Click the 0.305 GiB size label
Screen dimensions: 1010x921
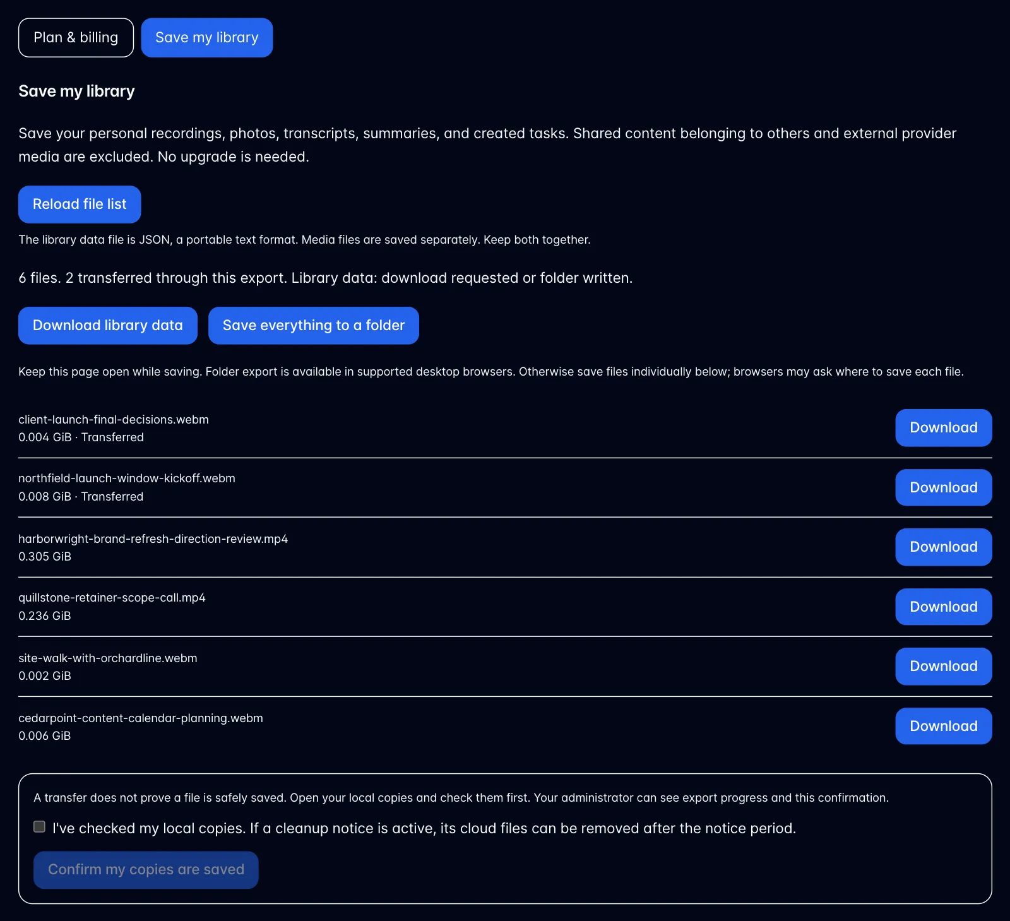pyautogui.click(x=45, y=557)
